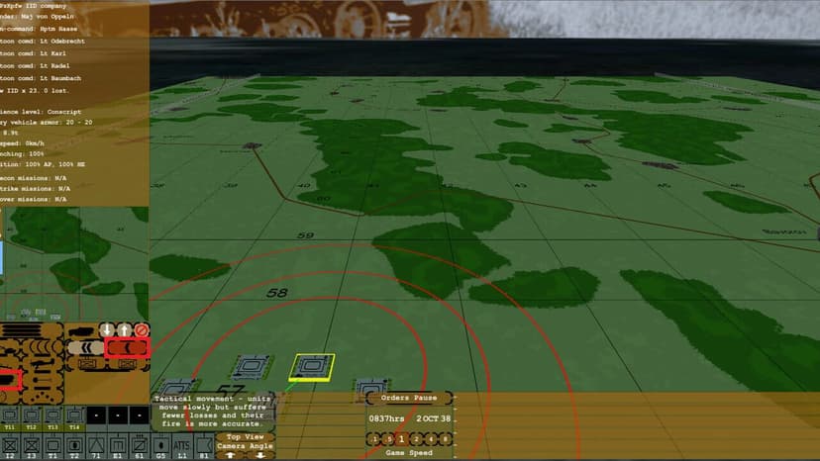Raise camera angle with up arrow

click(x=230, y=455)
